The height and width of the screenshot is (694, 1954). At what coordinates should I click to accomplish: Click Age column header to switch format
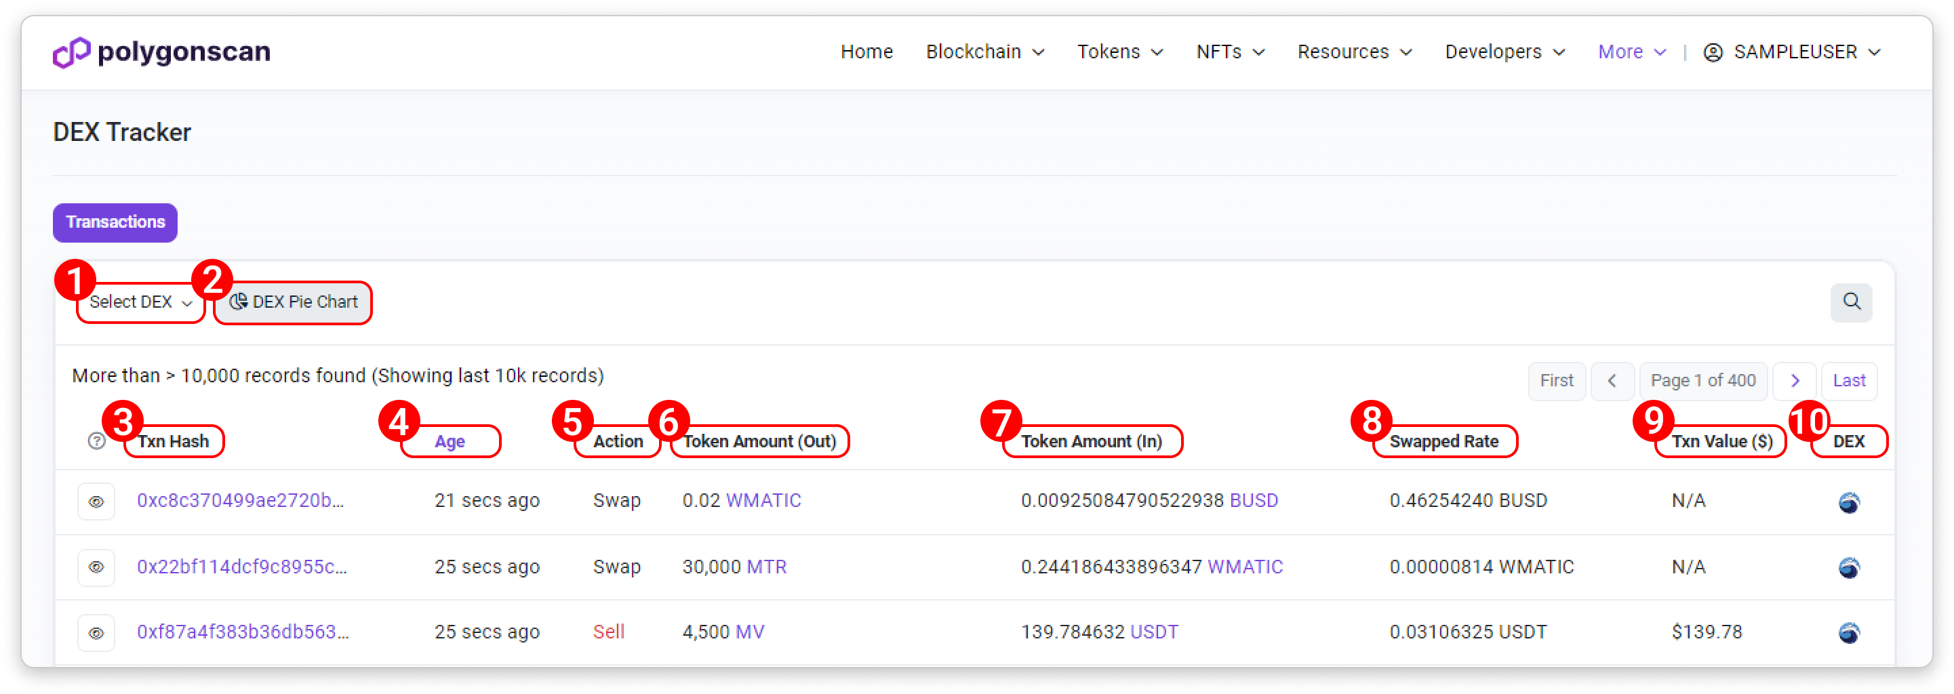(x=450, y=441)
